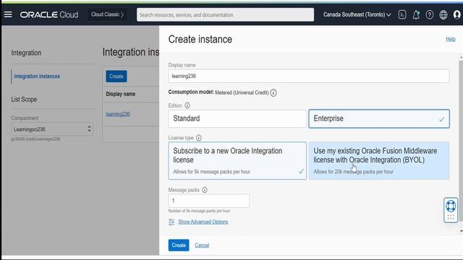This screenshot has height=260, width=463.
Task: Click the List Scope heading
Action: 24,100
